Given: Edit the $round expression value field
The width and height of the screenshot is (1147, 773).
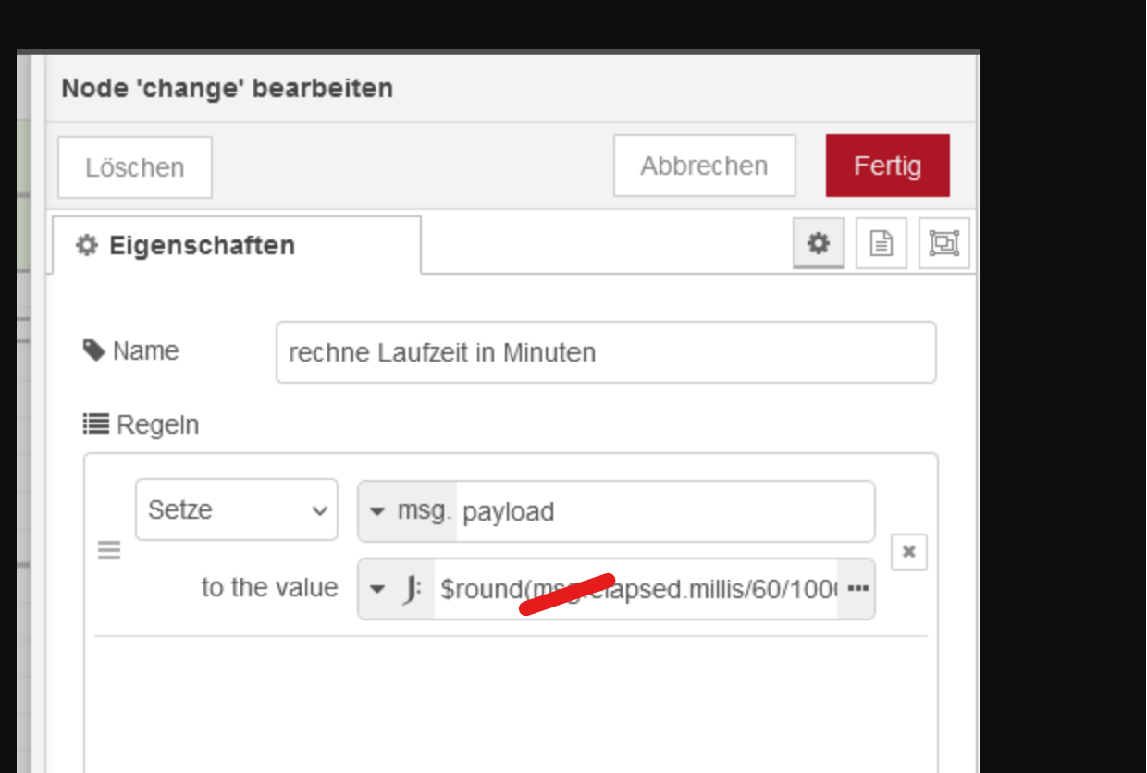Looking at the screenshot, I should coord(636,589).
